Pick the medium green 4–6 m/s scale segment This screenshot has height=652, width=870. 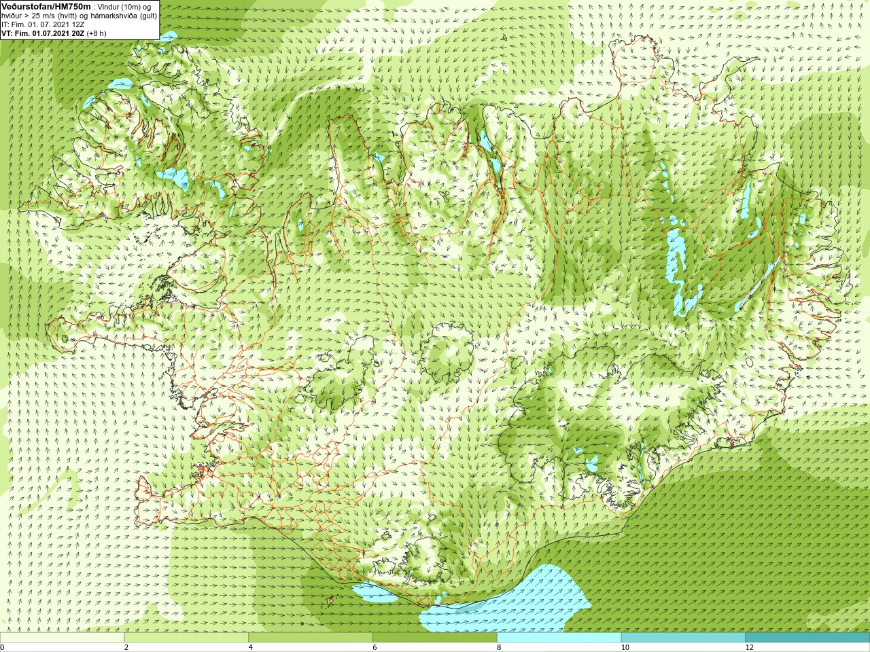click(x=311, y=638)
